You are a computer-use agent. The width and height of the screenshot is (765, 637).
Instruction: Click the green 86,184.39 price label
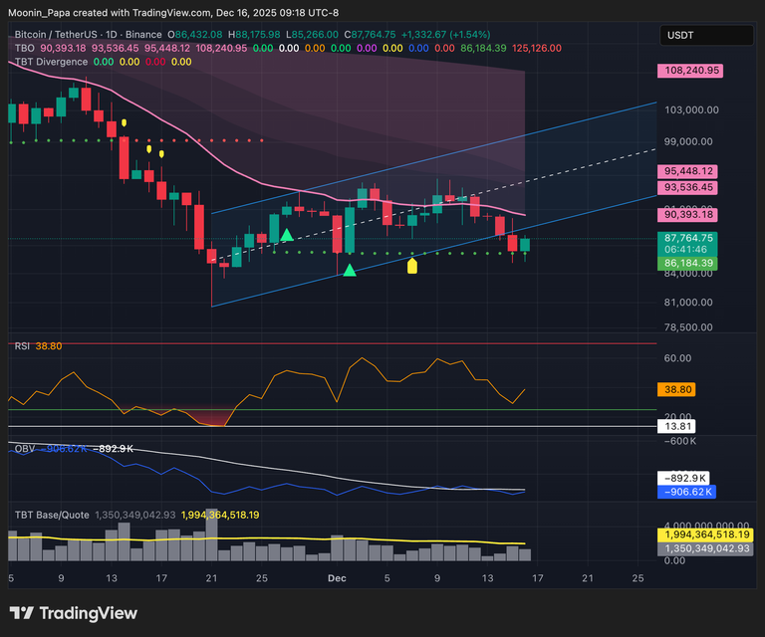(x=688, y=264)
